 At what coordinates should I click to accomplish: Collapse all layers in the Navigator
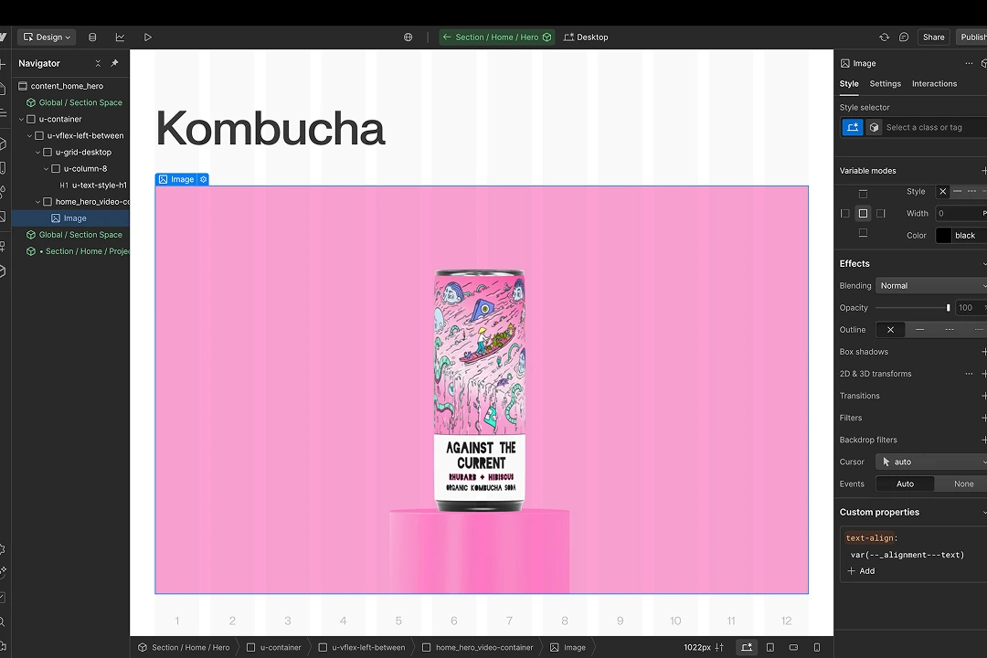[x=98, y=63]
